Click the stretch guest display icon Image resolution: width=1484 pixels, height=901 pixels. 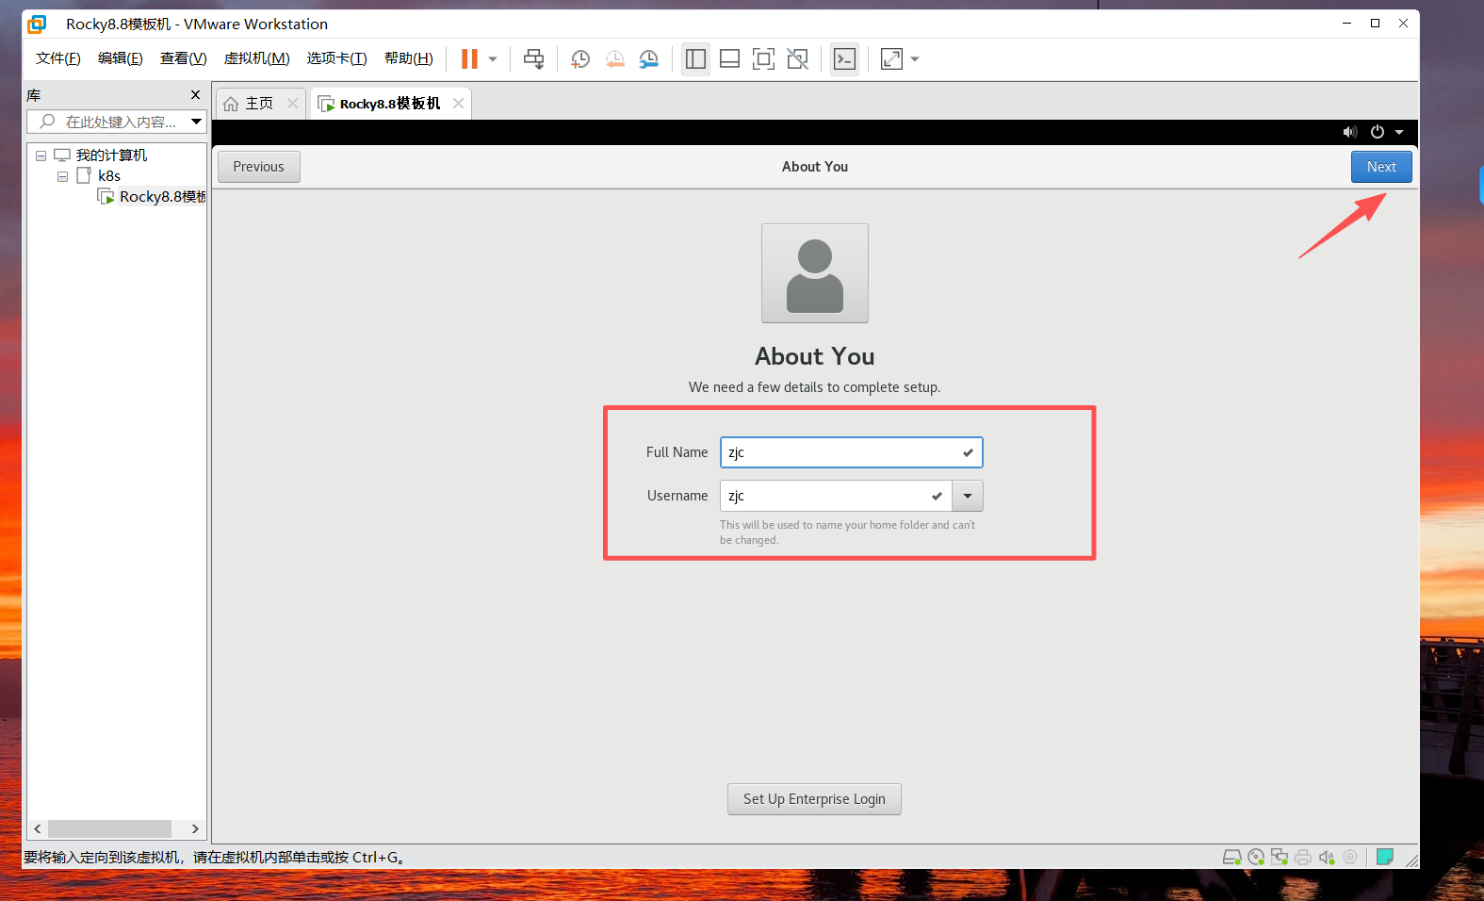(x=891, y=59)
